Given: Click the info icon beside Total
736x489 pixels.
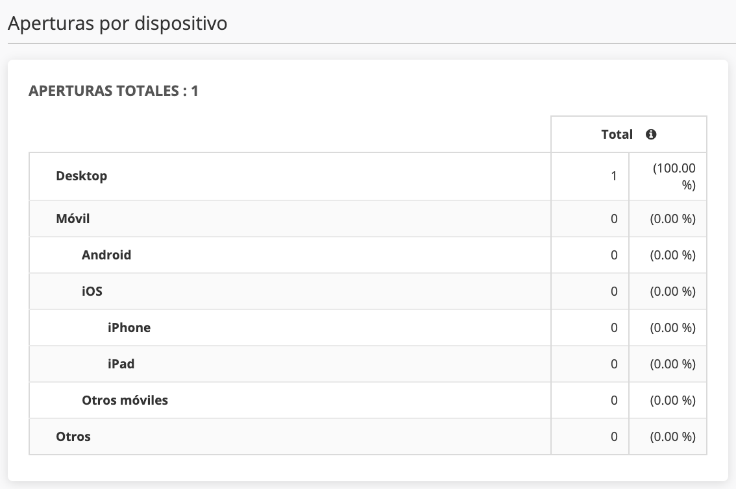Looking at the screenshot, I should click(x=651, y=134).
